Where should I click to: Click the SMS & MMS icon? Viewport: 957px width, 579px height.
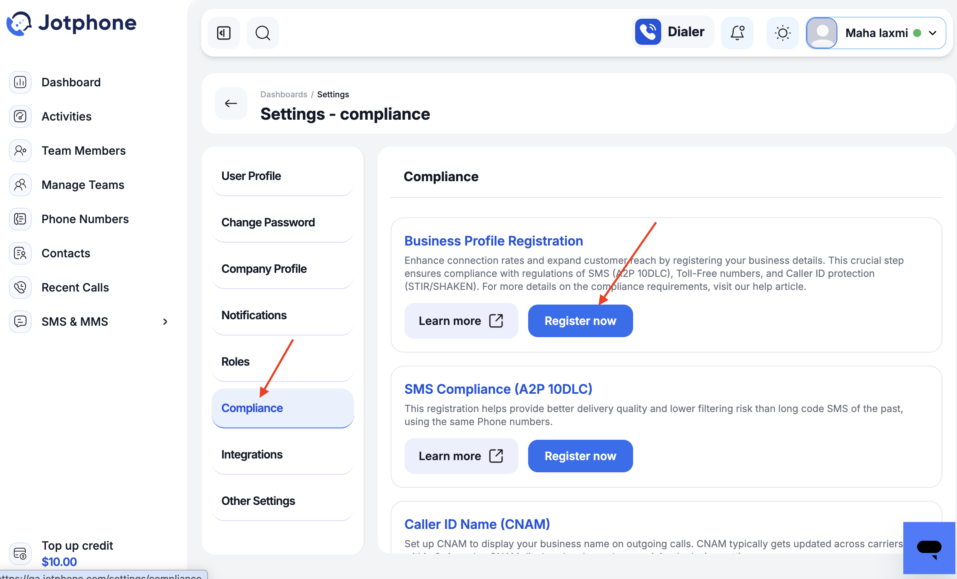[x=20, y=322]
